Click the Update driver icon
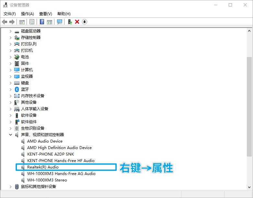Image resolution: width=253 pixels, height=198 pixels. [70, 22]
